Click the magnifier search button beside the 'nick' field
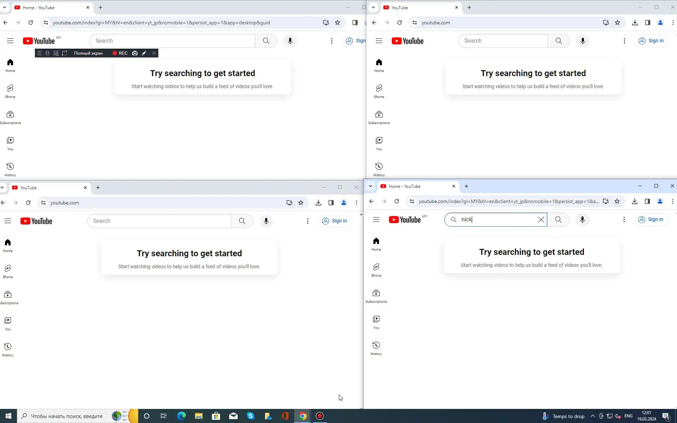 tap(558, 220)
